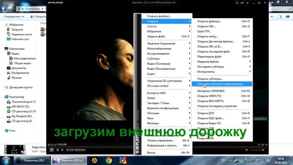This screenshot has width=293, height=165.
Task: Open 'Загрузки' in Explorer sidebar
Action: 15,29
